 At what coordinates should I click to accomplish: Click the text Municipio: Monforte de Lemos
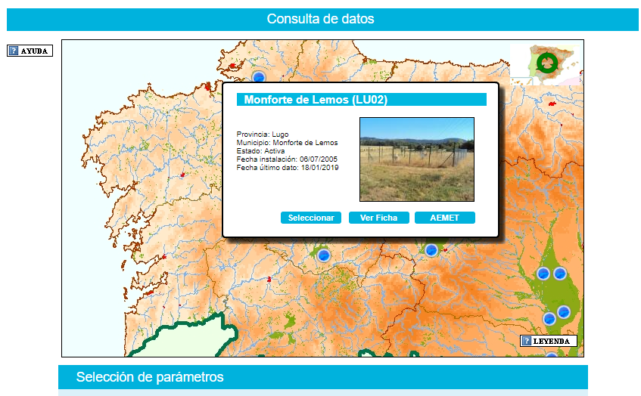[x=287, y=143]
